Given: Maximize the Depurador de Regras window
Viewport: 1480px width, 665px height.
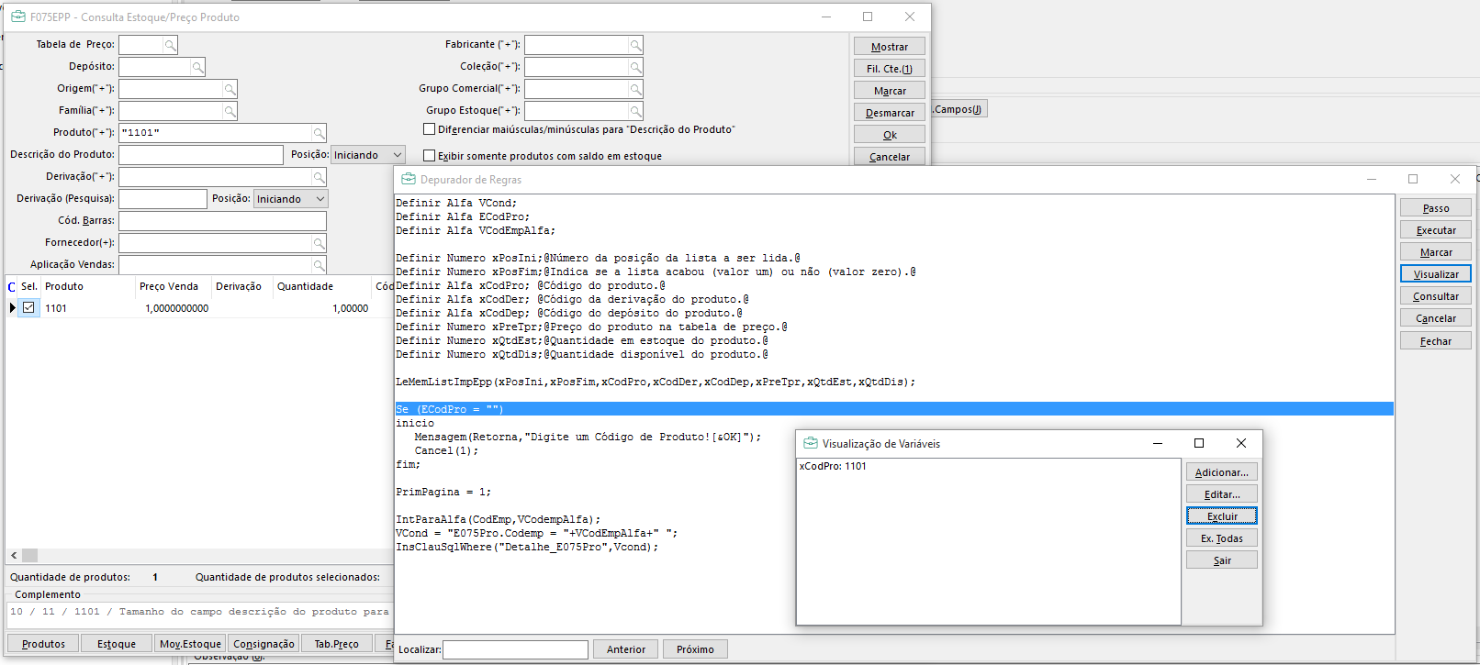Looking at the screenshot, I should pyautogui.click(x=1413, y=179).
